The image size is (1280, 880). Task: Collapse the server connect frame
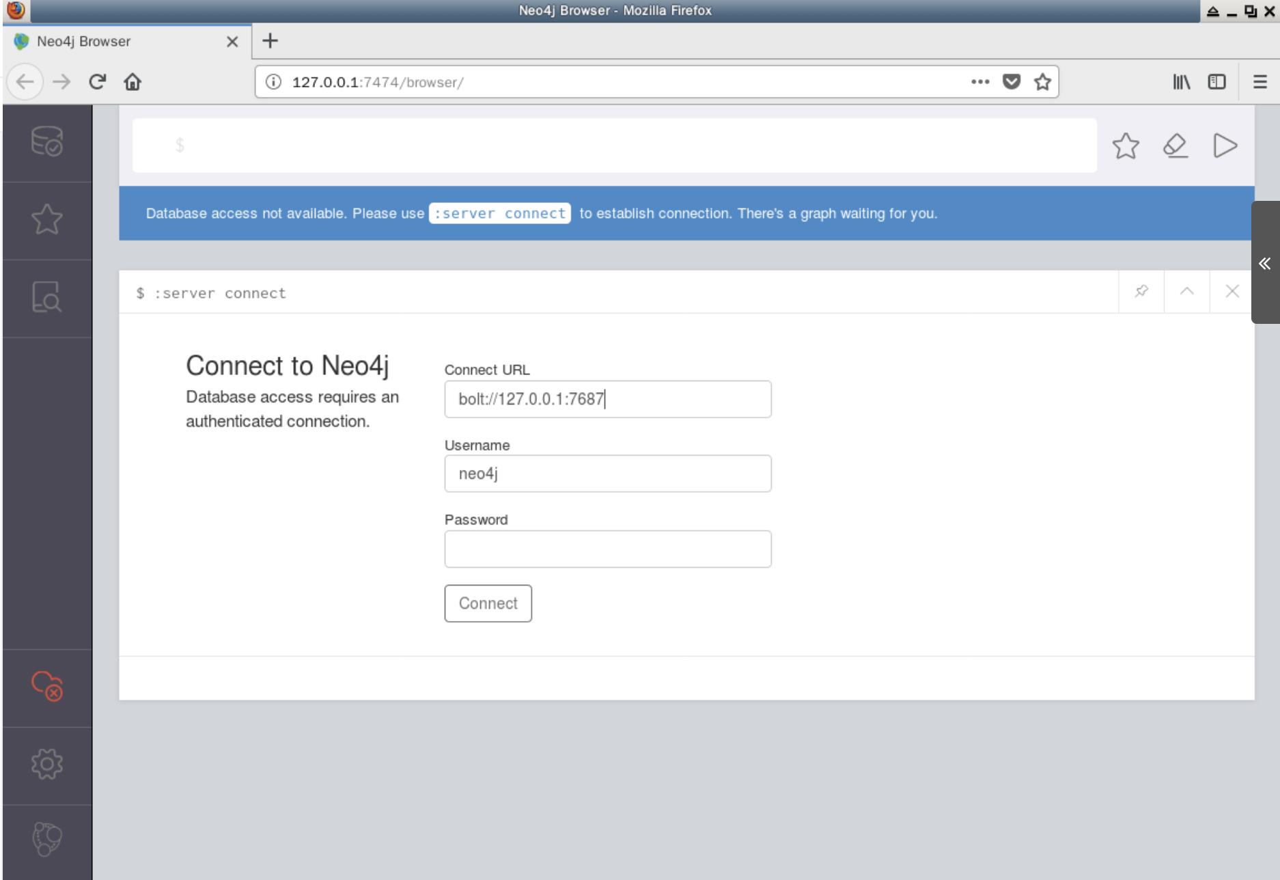[x=1187, y=292]
